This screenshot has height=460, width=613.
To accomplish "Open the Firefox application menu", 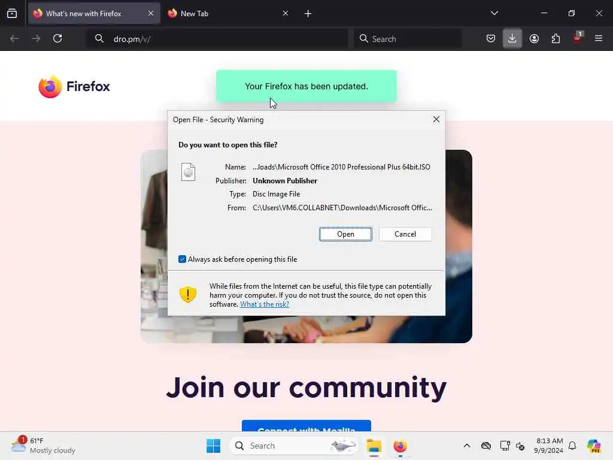I will pyautogui.click(x=599, y=38).
